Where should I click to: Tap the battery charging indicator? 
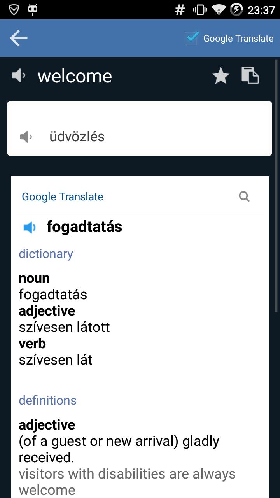237,9
